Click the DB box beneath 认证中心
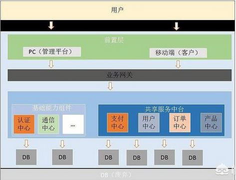This screenshot has height=180, width=236. click(26, 157)
